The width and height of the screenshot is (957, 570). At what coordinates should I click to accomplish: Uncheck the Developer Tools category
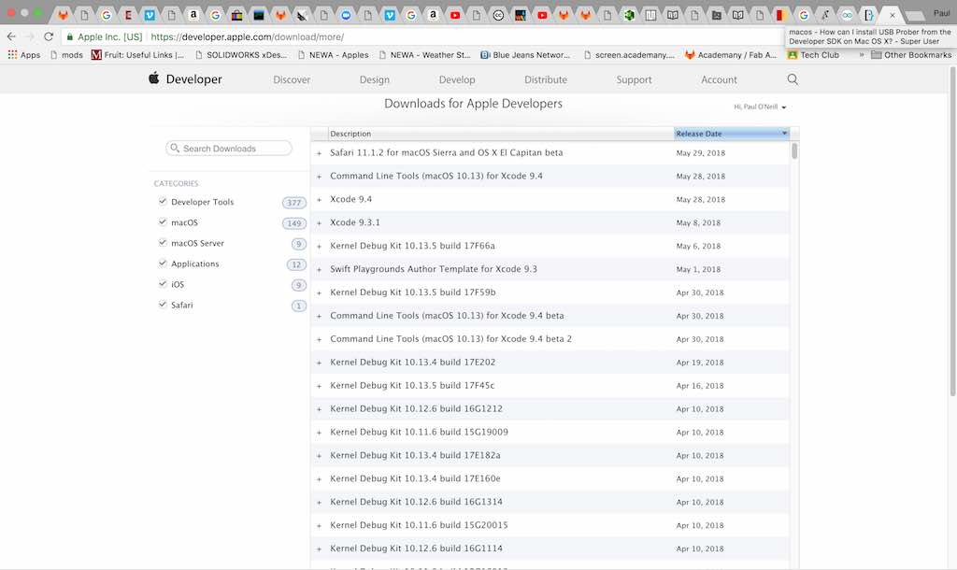point(163,202)
